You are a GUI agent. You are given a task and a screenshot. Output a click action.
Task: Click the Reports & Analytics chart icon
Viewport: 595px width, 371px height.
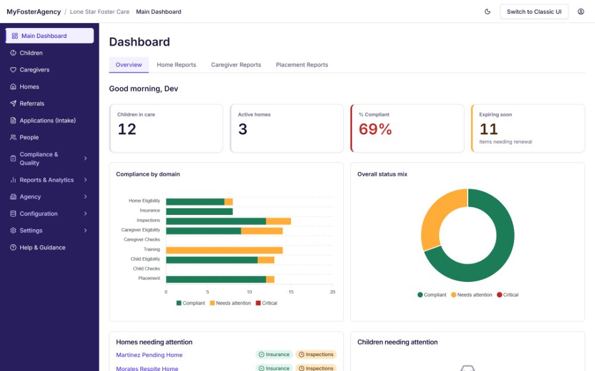click(x=13, y=180)
